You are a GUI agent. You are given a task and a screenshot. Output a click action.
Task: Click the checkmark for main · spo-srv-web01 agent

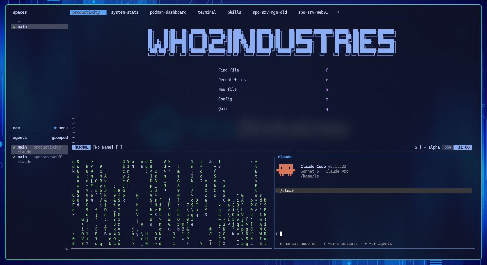[14, 157]
